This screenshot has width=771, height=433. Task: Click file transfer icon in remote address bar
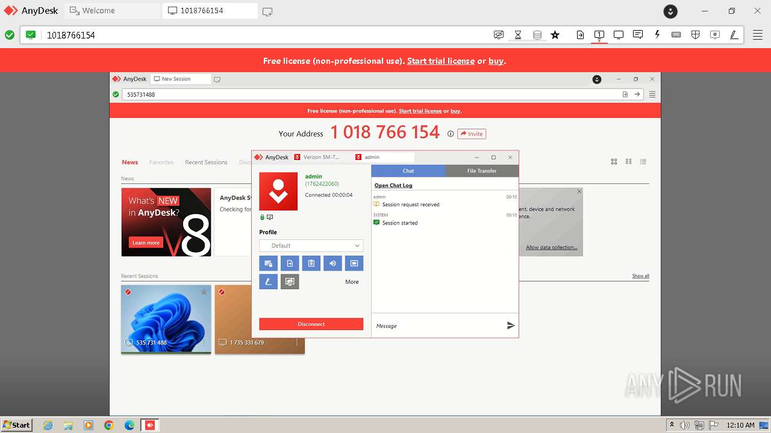point(625,94)
